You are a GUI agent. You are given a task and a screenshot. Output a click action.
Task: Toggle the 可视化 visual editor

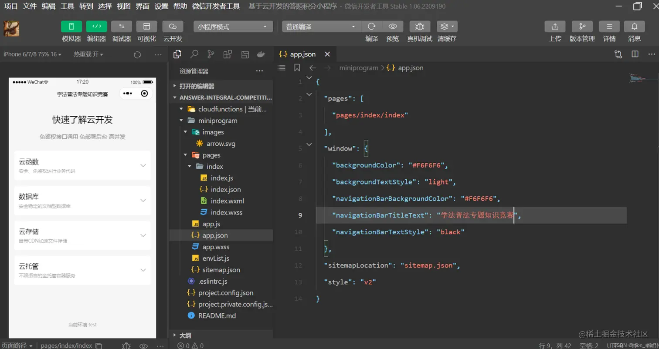pyautogui.click(x=146, y=26)
